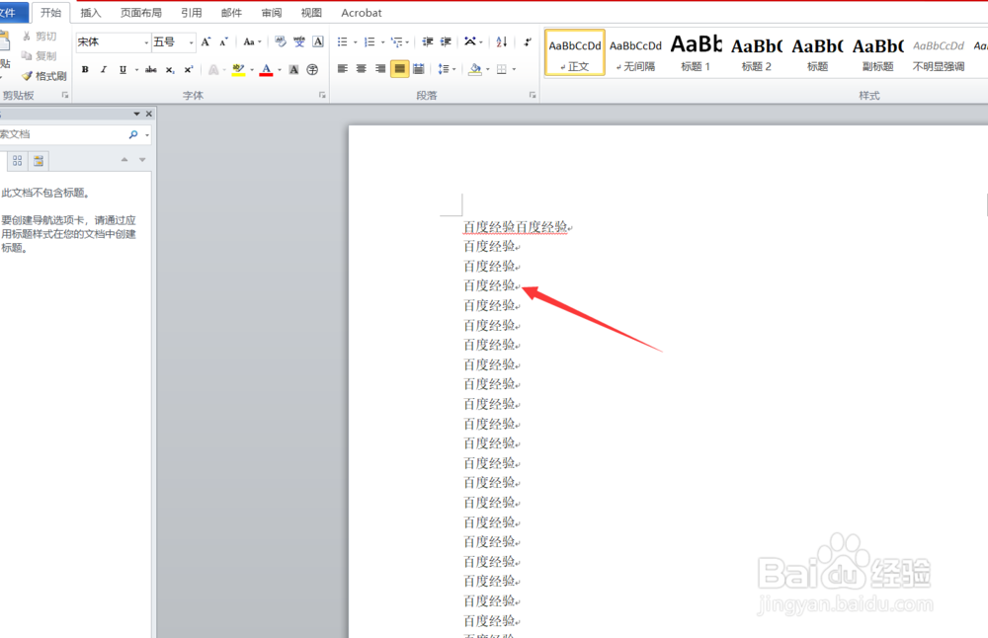Browse search results tab in navigation pane
The height and width of the screenshot is (638, 988).
[x=39, y=161]
